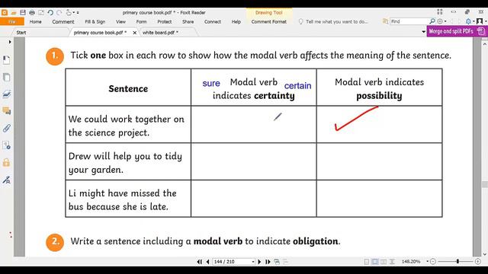Open the quick access toolbar customize arrow

click(x=78, y=13)
